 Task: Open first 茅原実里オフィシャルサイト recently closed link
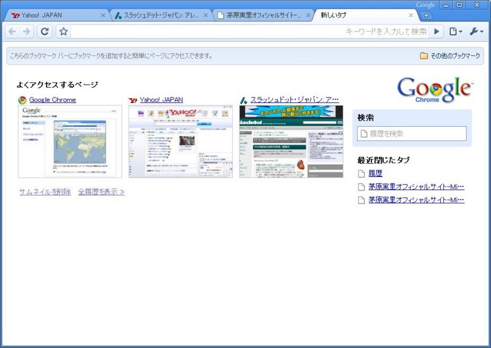(x=416, y=187)
